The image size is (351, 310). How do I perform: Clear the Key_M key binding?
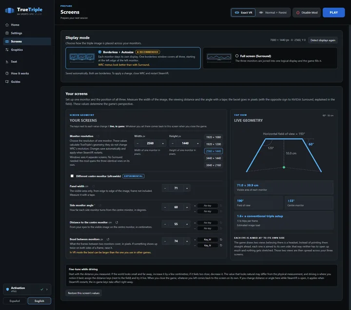coord(221,239)
